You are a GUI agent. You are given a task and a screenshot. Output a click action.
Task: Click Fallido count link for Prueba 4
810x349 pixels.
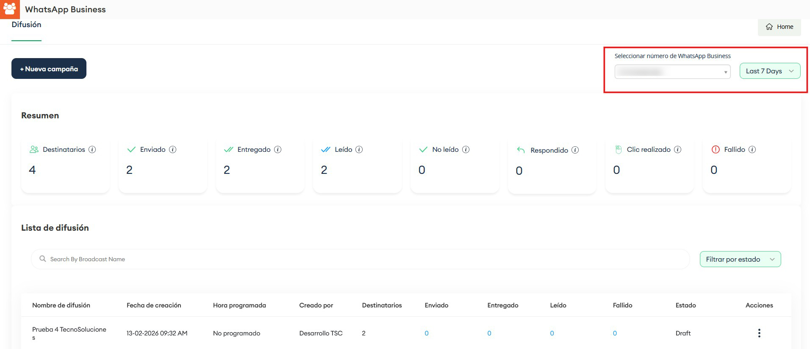pos(615,333)
